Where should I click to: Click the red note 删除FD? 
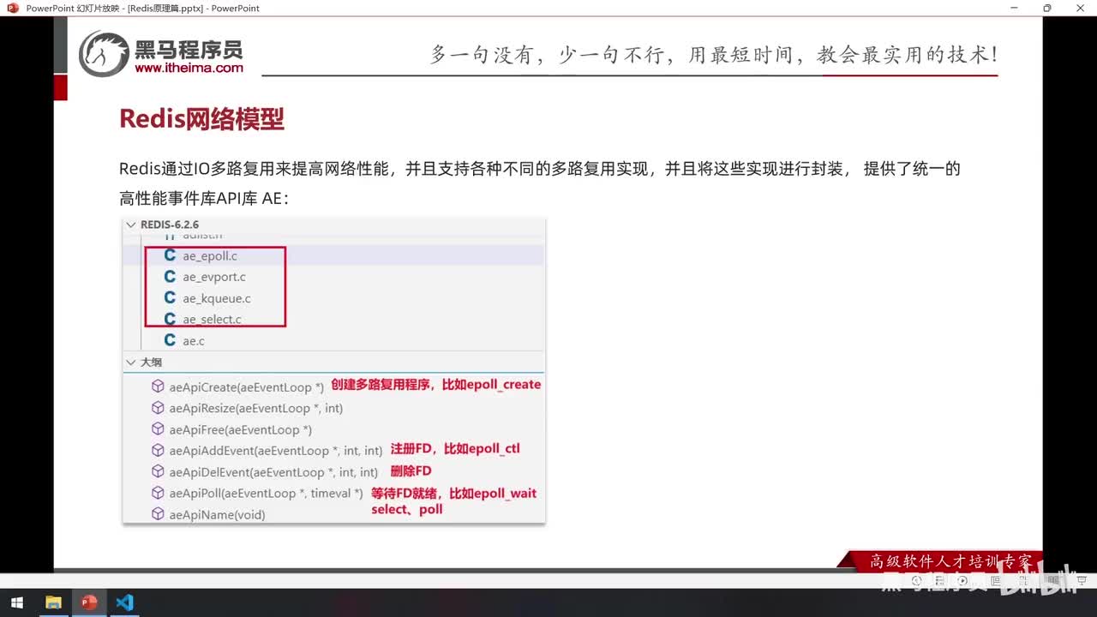(x=411, y=470)
